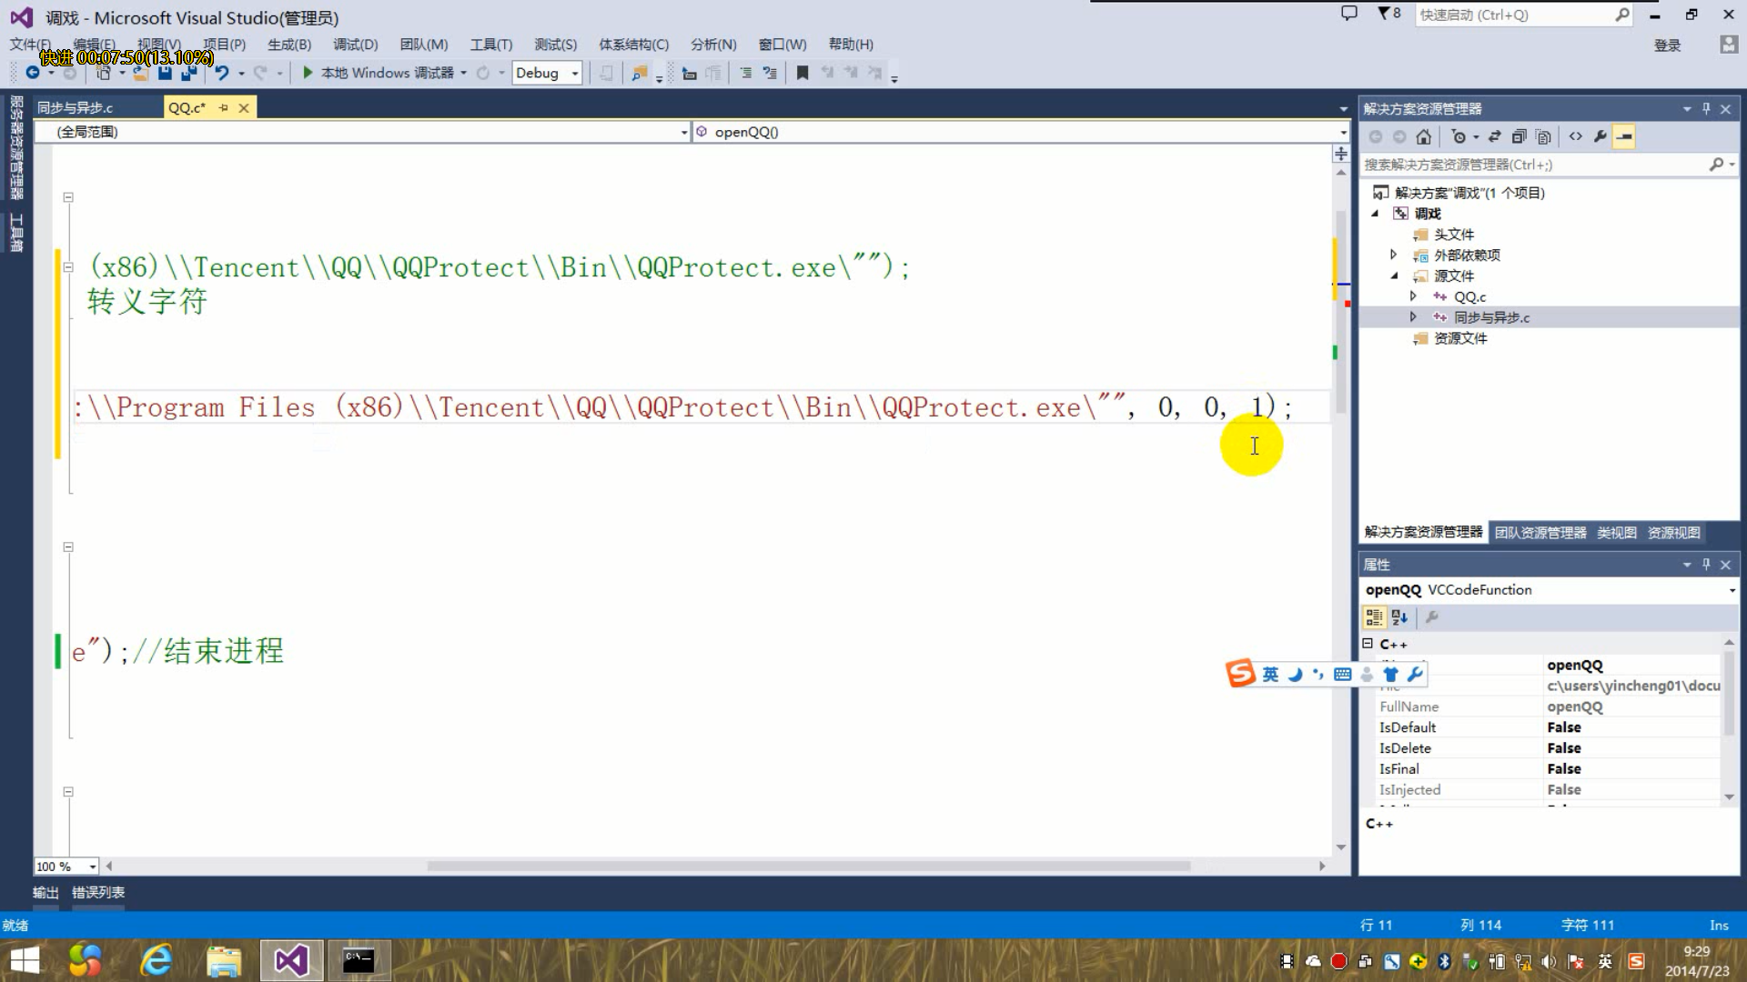
Task: Click the Undo arrow in toolbar
Action: pyautogui.click(x=221, y=73)
